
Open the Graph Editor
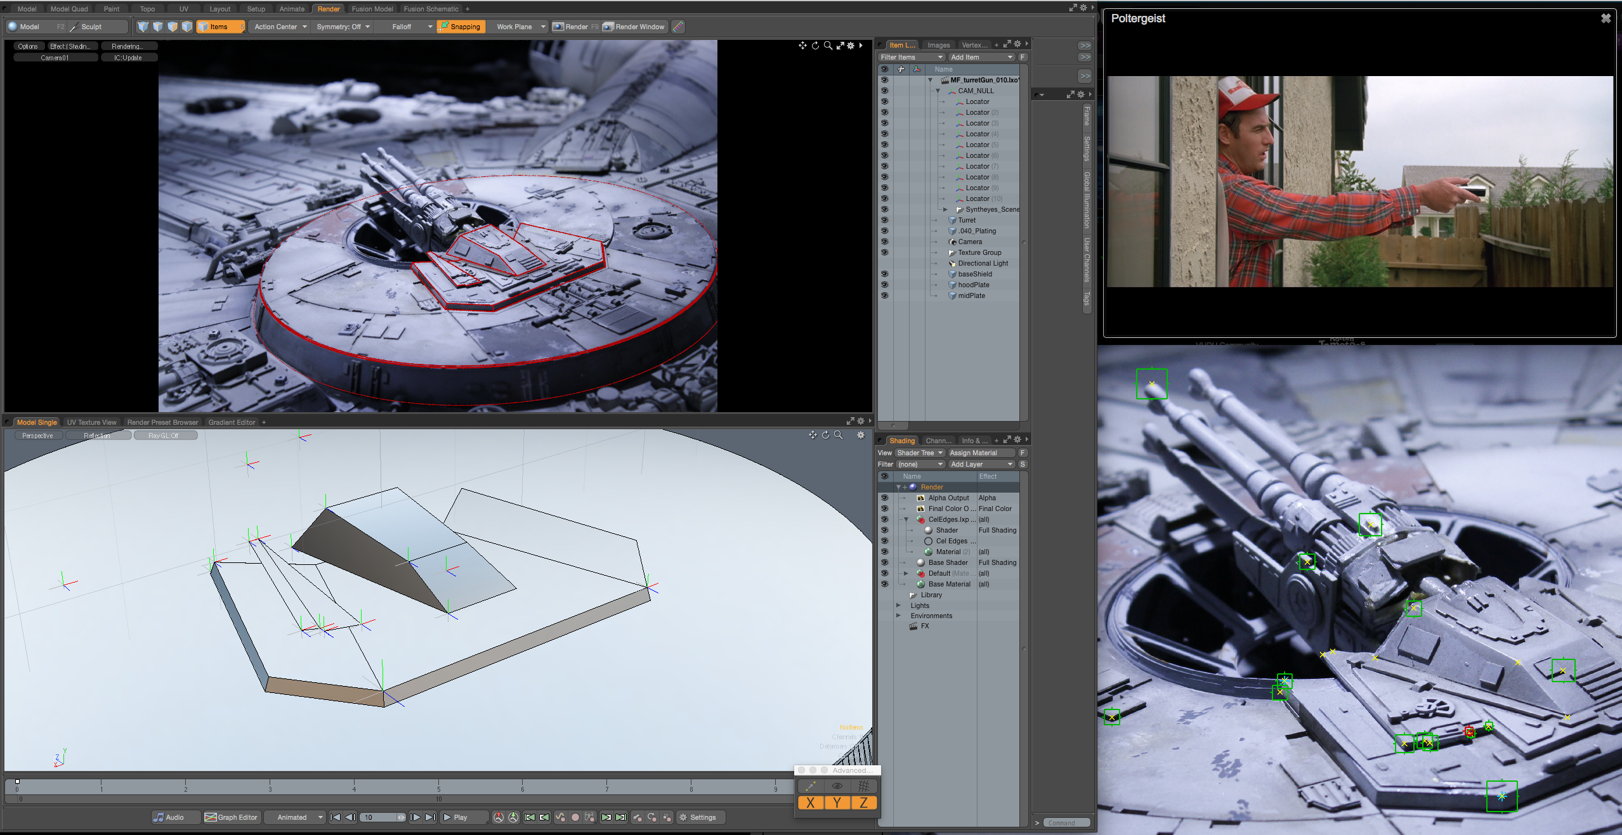[x=232, y=817]
